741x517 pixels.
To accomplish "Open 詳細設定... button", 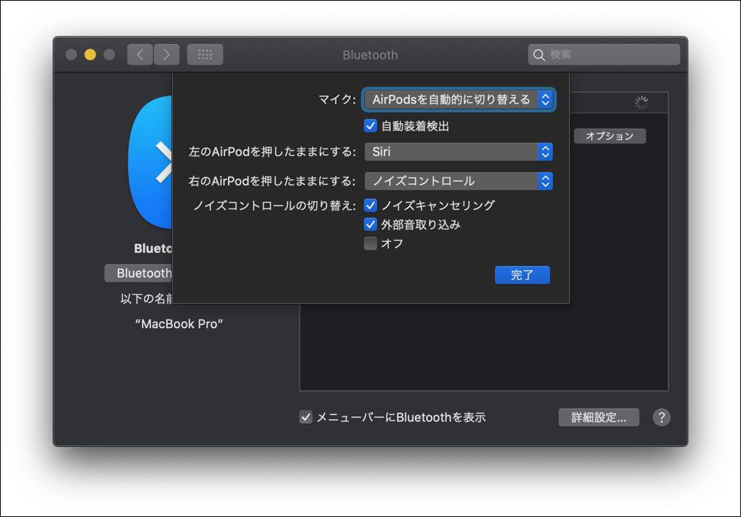I will [x=598, y=417].
